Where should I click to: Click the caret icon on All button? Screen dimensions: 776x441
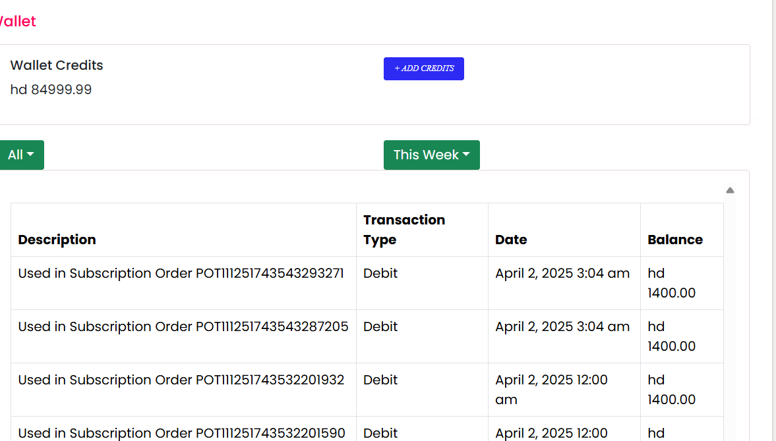31,155
